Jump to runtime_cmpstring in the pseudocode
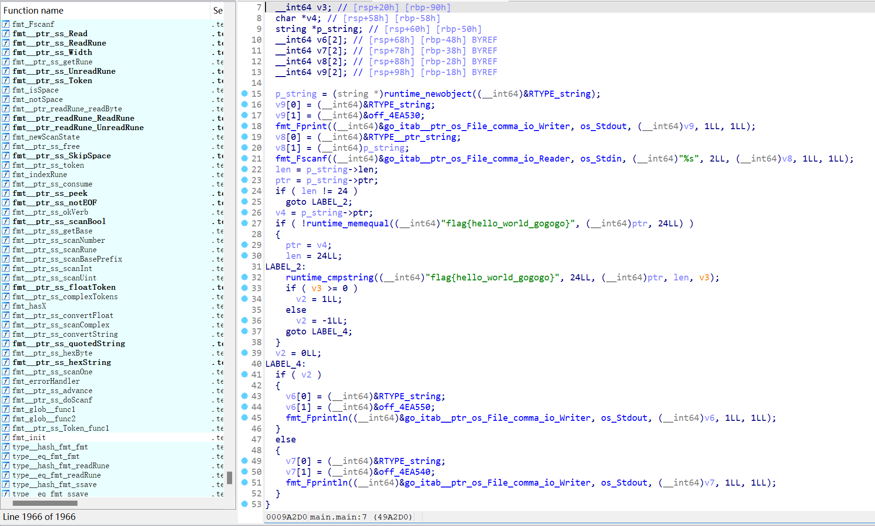 (329, 278)
